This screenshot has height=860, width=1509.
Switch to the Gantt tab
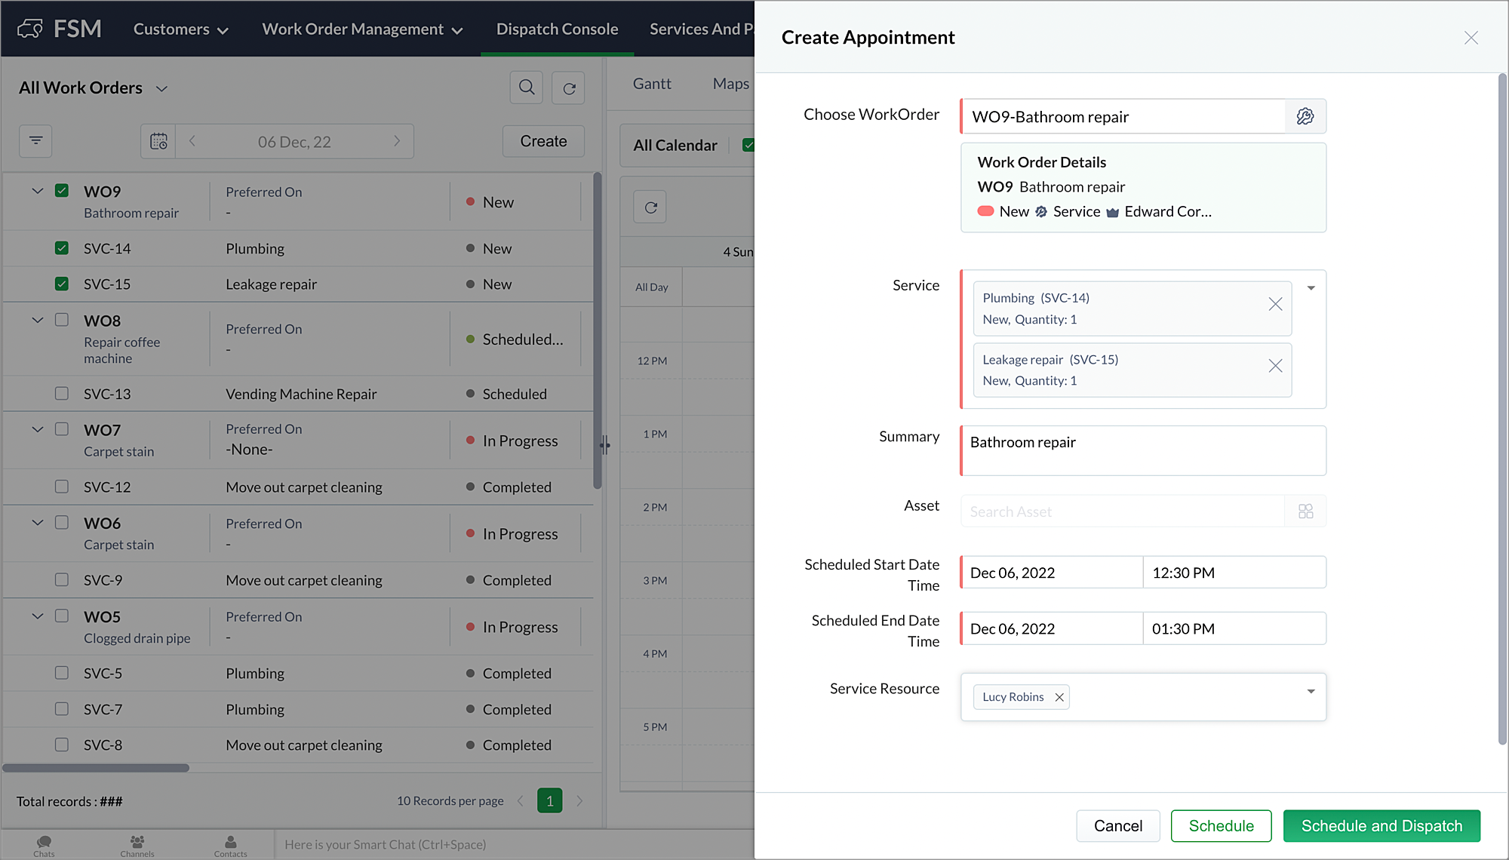(652, 84)
